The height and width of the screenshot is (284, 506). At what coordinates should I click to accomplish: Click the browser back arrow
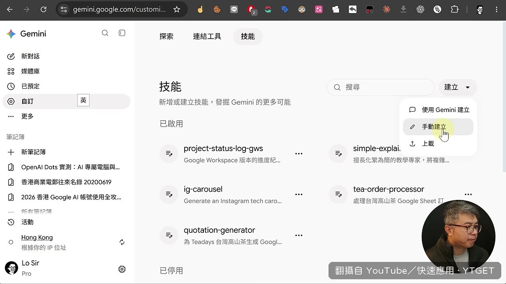[x=10, y=9]
